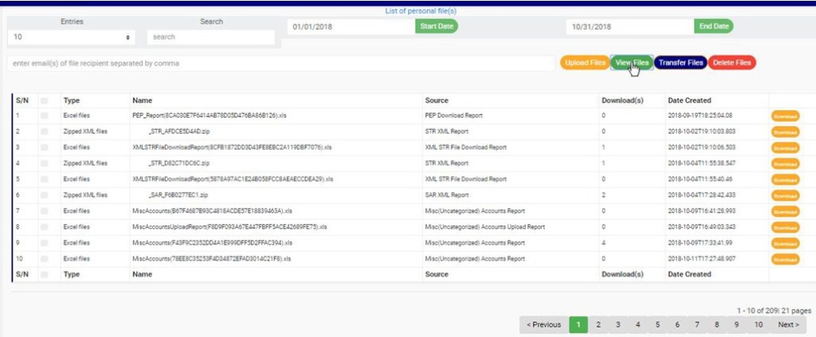Focus the file recipient email field
The height and width of the screenshot is (337, 816).
pyautogui.click(x=279, y=63)
